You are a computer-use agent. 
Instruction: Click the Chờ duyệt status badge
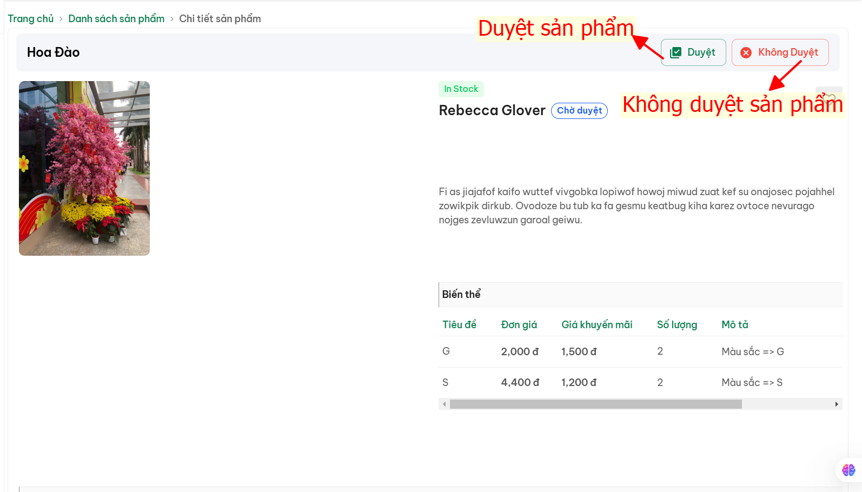click(x=579, y=111)
